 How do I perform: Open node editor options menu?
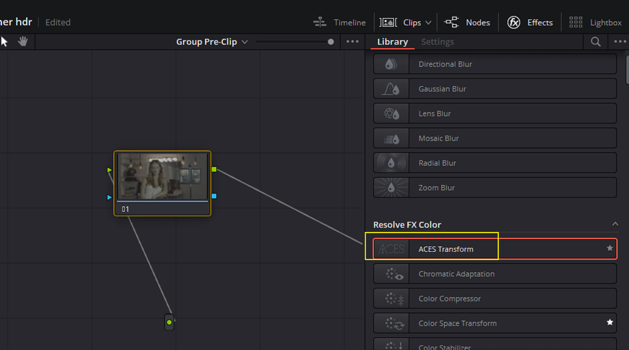(352, 42)
